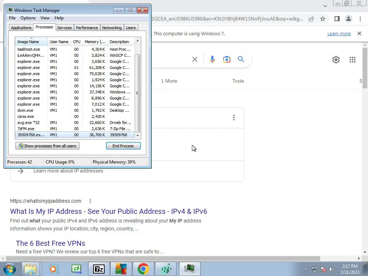Screen dimensions: 368x276
Task: Click the page horizontal scrollbar
Action: [163, 258]
